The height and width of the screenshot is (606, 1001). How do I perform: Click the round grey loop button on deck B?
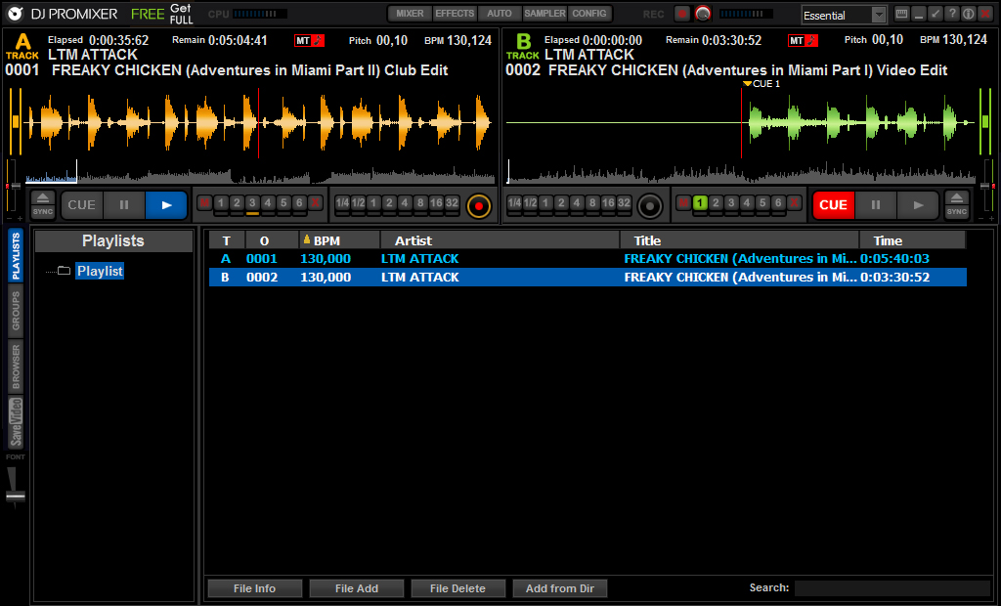650,205
